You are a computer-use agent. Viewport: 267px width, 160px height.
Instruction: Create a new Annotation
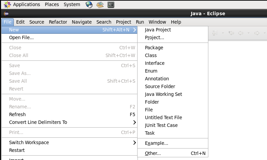(173, 79)
